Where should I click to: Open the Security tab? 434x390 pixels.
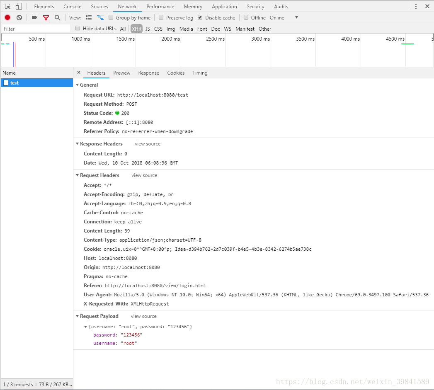255,6
